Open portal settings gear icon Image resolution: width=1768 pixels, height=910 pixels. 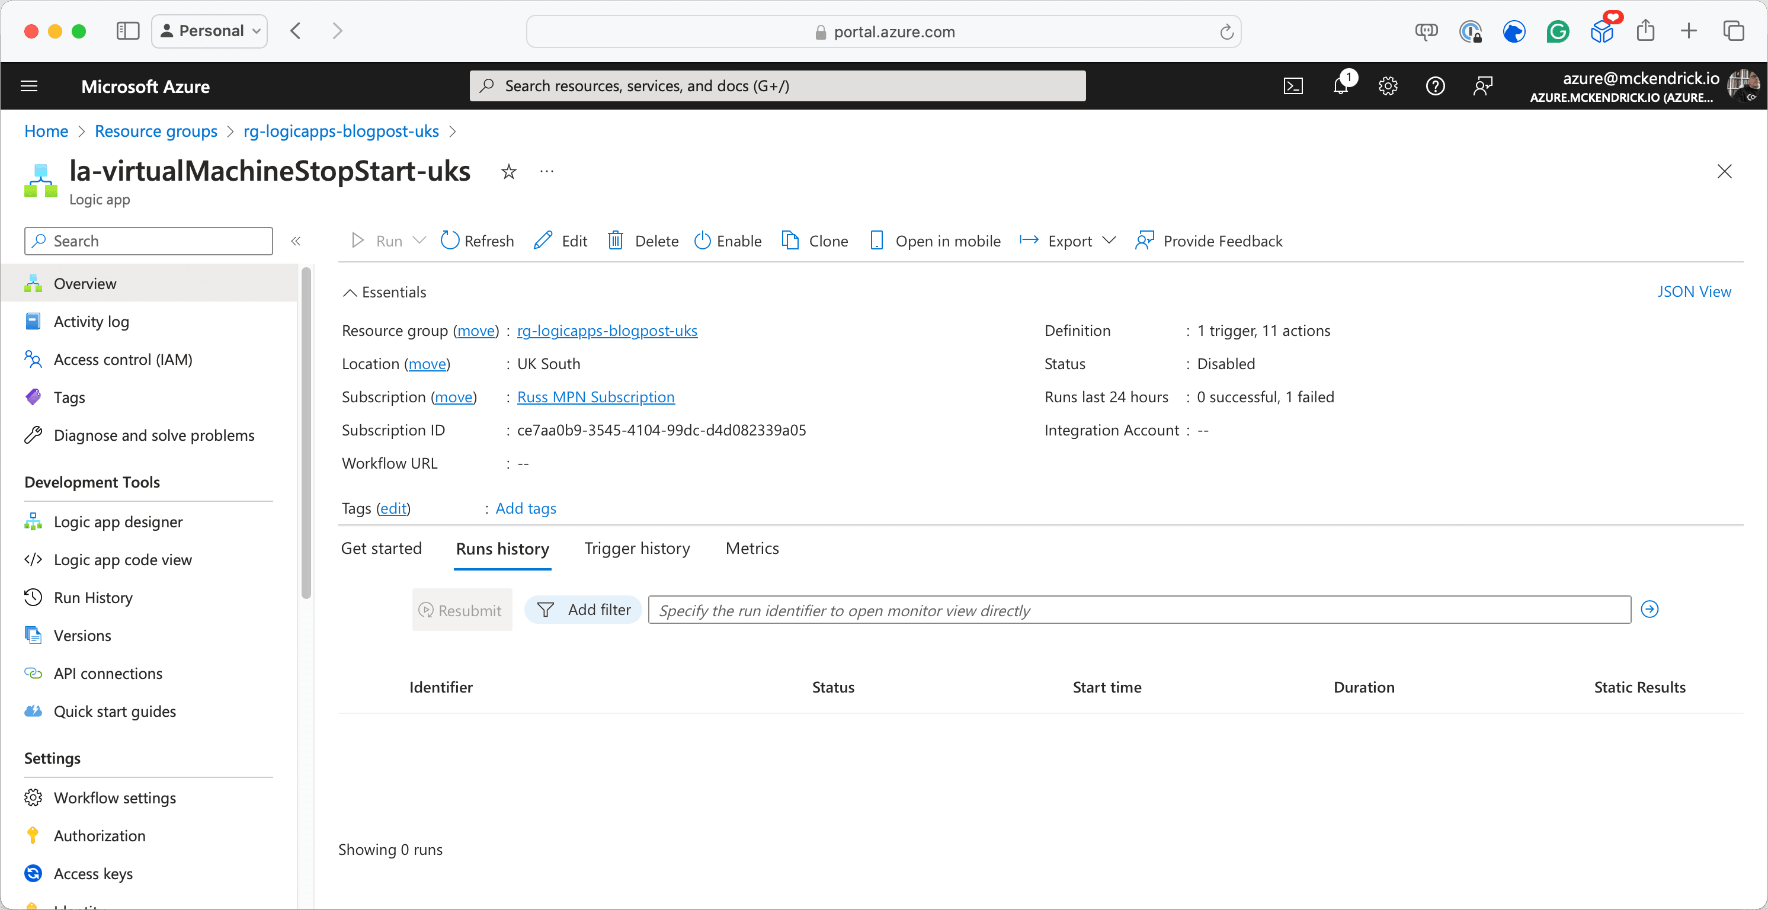1388,86
